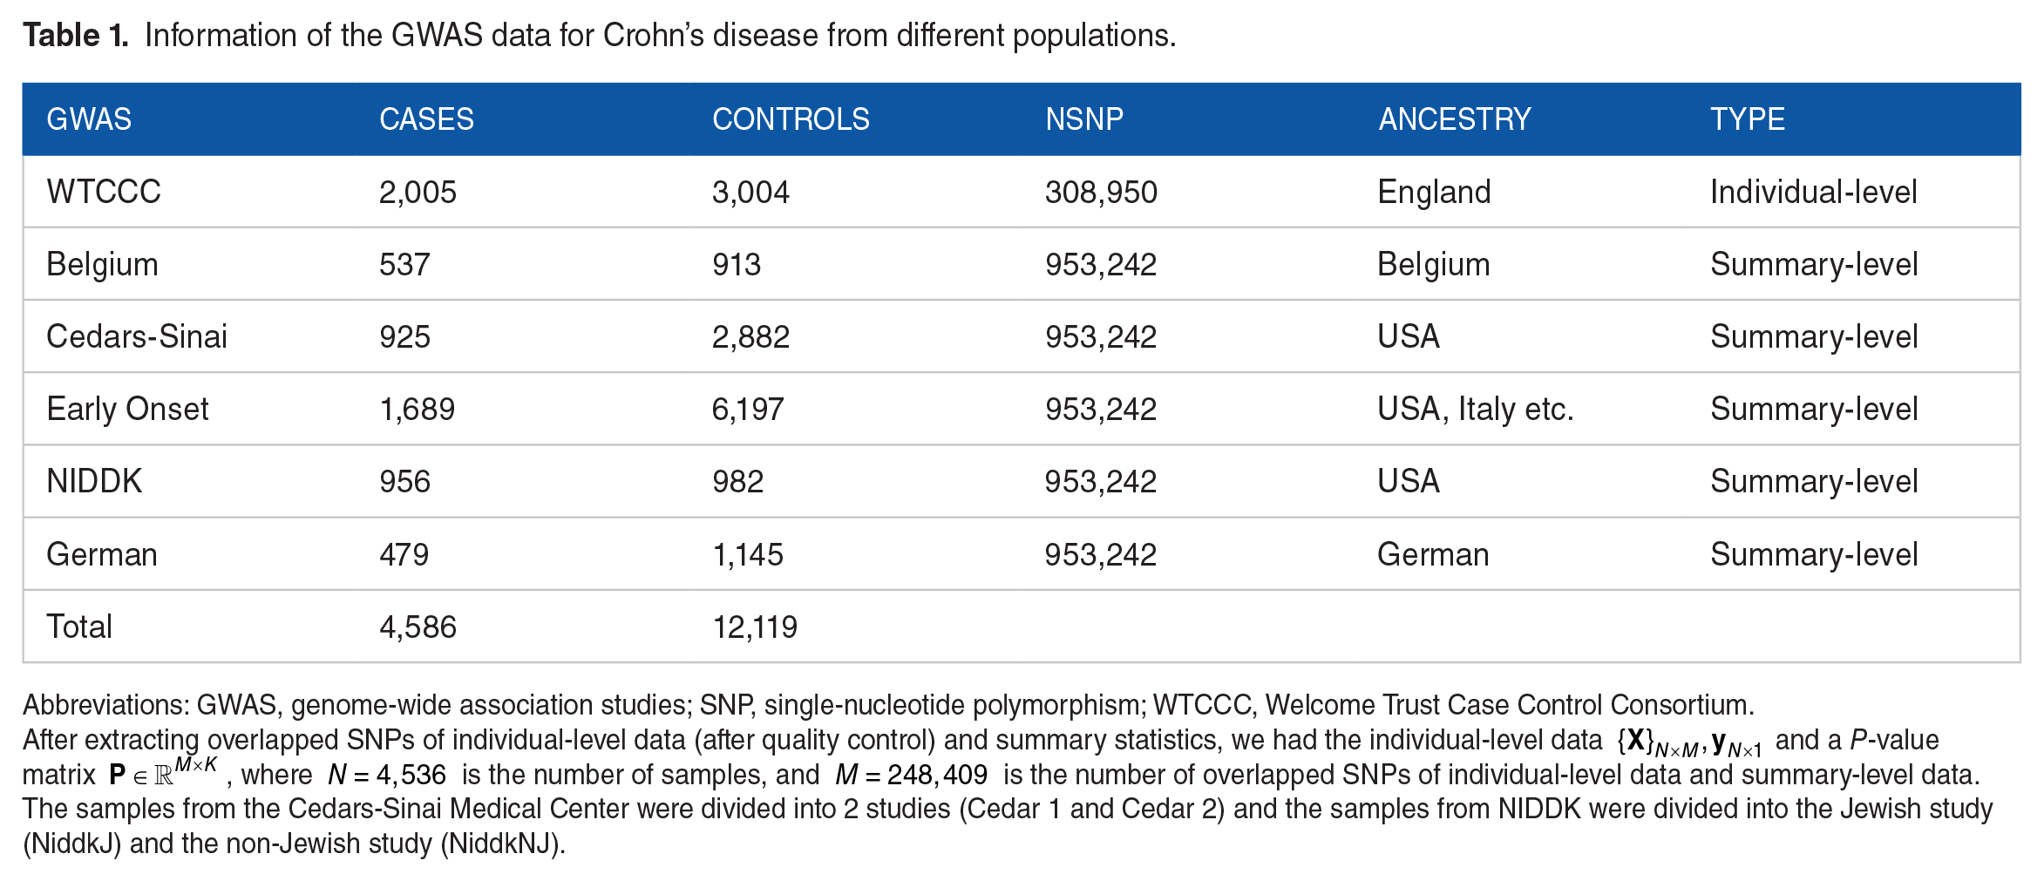Viewport: 2044px width, 881px height.
Task: Select the WTCCC row label
Action: 104,192
